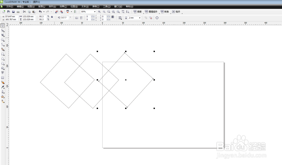Mirror the object horizontally

(77, 18)
